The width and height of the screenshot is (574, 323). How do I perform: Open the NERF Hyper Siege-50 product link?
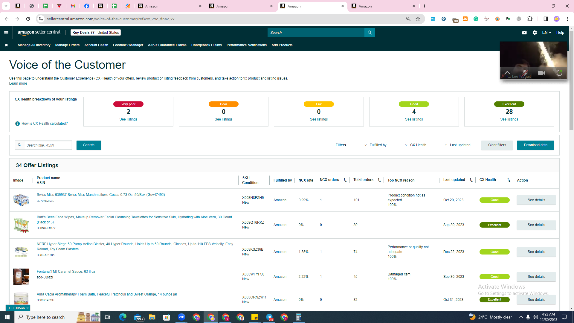135,246
